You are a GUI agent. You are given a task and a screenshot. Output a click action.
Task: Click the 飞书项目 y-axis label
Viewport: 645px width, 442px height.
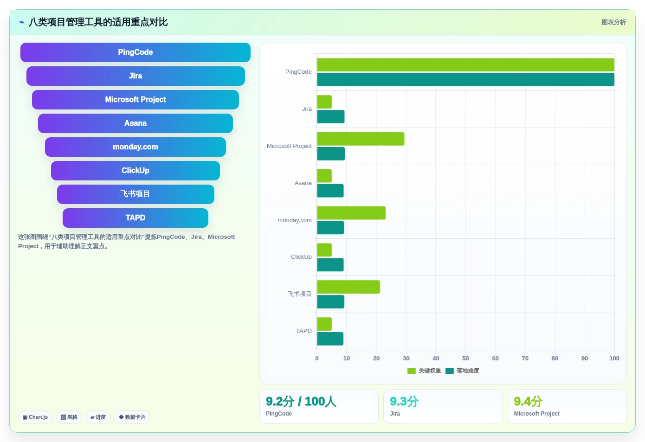300,294
